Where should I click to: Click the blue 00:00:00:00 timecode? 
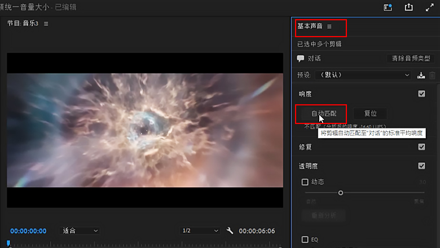(x=28, y=231)
